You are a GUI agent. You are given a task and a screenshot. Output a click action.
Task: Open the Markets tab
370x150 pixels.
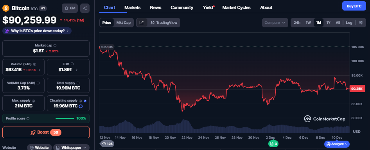[x=132, y=7]
